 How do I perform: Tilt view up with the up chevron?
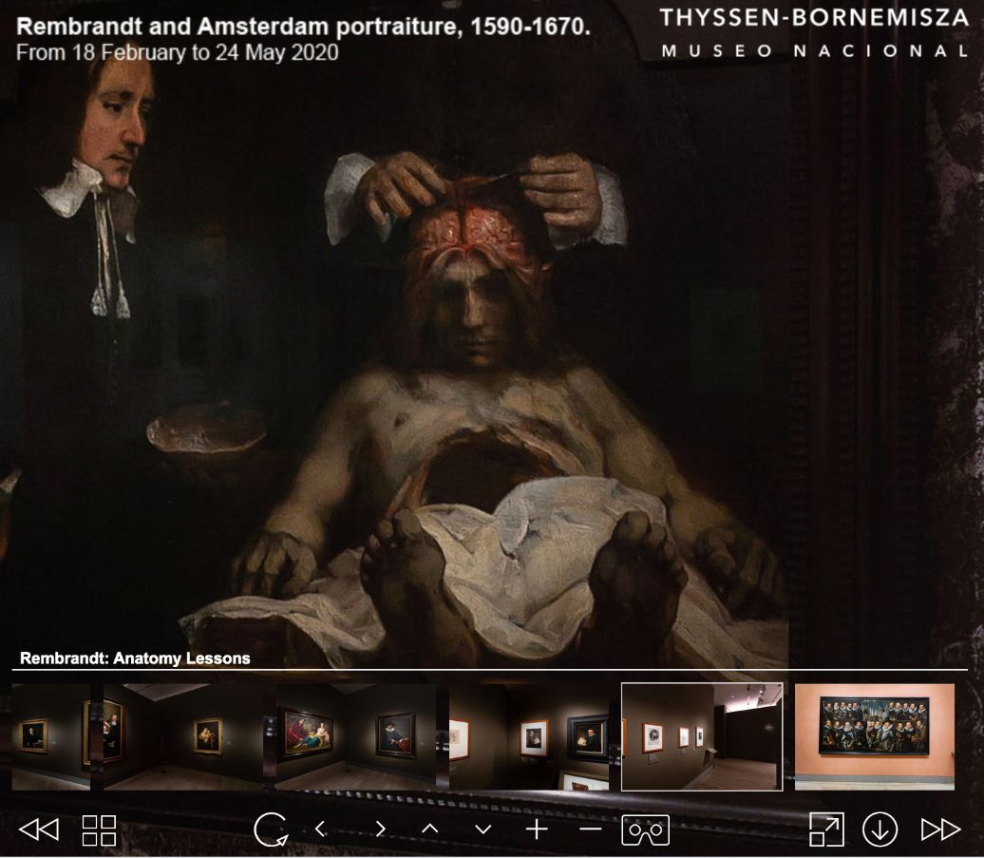[x=430, y=829]
